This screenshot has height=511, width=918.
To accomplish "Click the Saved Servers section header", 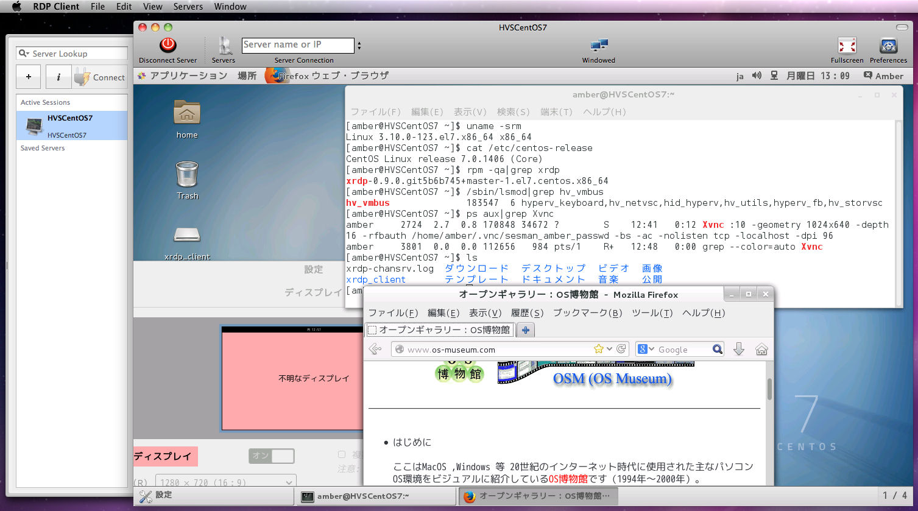I will 43,148.
